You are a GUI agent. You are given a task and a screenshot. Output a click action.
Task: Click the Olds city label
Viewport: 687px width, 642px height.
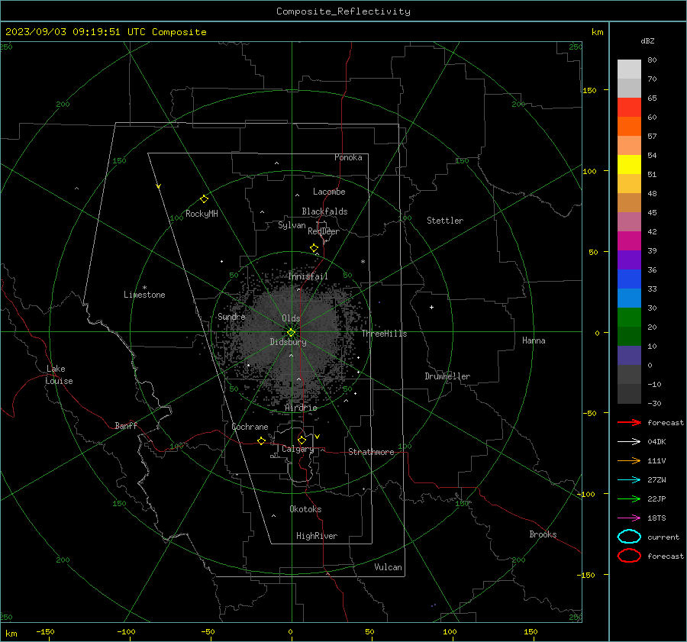(291, 318)
